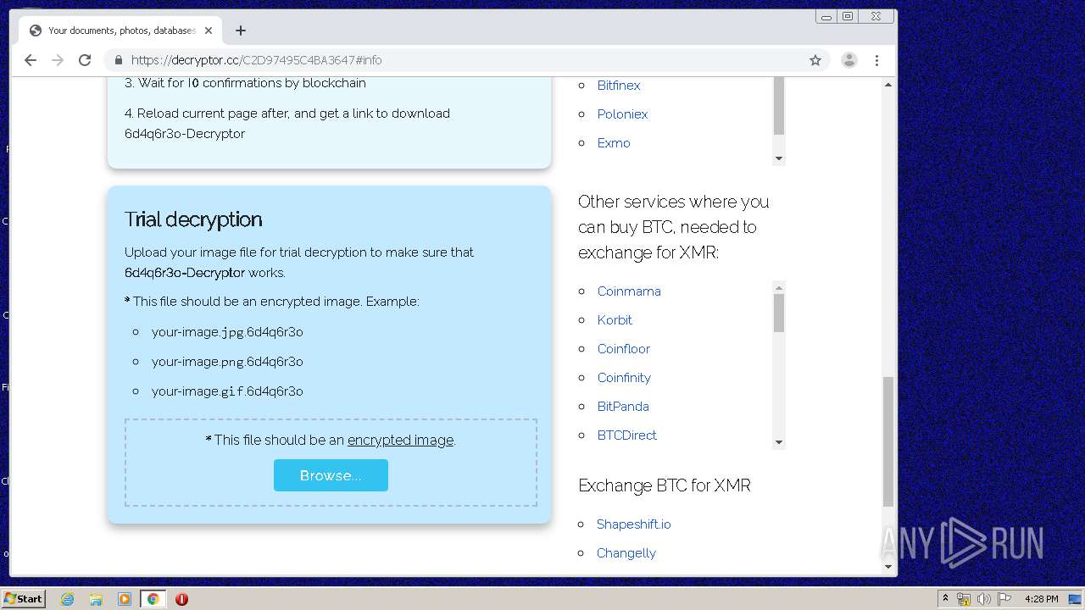Click the 'Exchange BTC for XMR' heading
This screenshot has height=610, width=1085.
(x=665, y=485)
